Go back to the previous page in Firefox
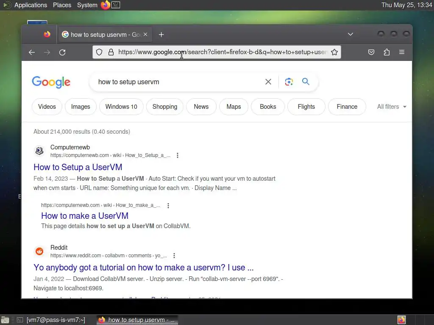The image size is (434, 325). click(32, 52)
